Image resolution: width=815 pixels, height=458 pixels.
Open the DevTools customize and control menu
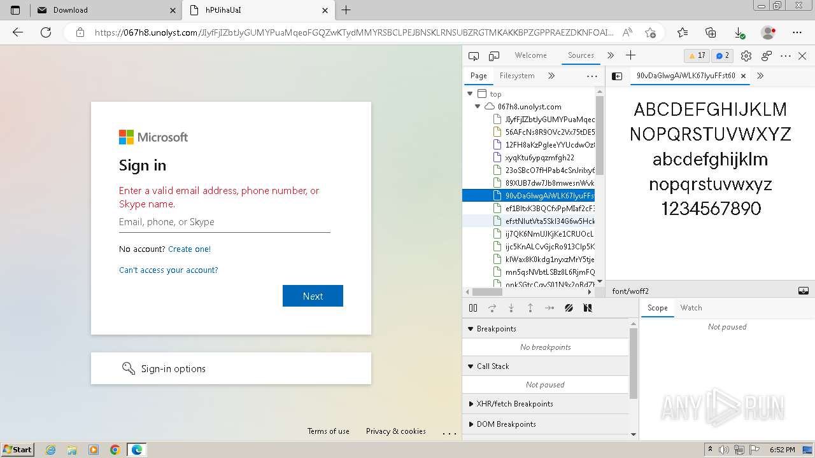(786, 56)
